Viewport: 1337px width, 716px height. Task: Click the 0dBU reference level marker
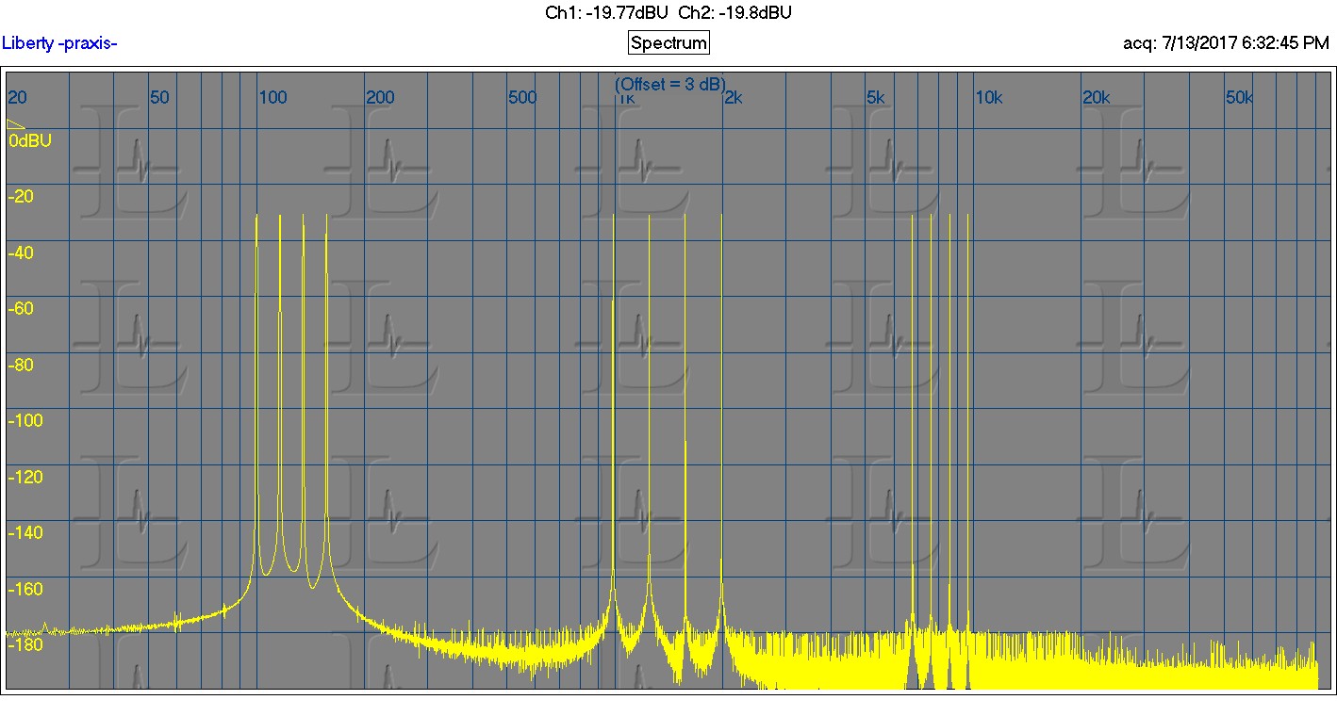pyautogui.click(x=29, y=140)
